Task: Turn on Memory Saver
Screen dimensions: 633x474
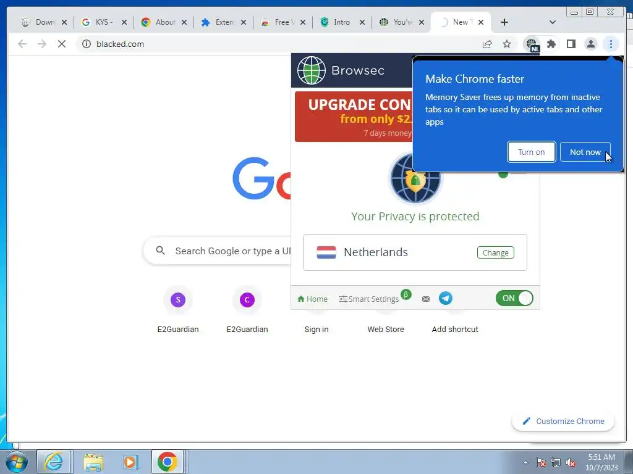Action: [531, 152]
